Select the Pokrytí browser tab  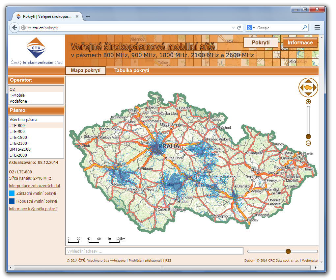coord(47,16)
